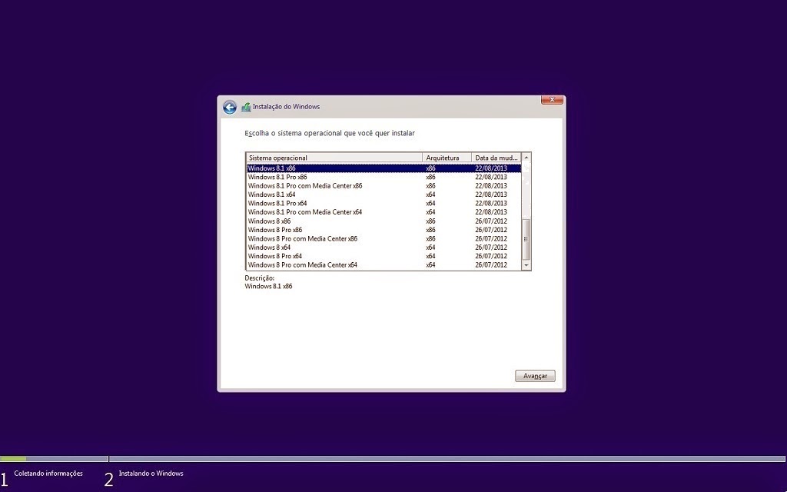The image size is (787, 492).
Task: Select Windows 8.1 Pro com Media Center x64
Action: point(384,212)
